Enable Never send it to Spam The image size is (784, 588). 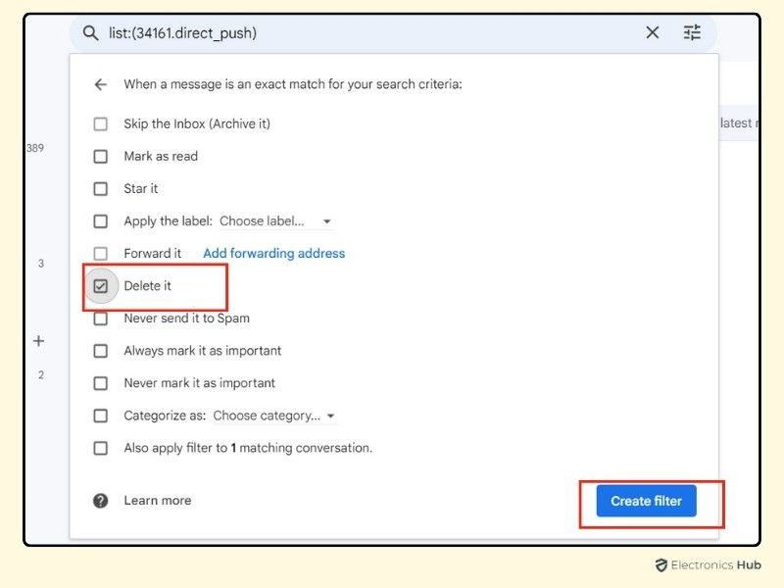101,318
